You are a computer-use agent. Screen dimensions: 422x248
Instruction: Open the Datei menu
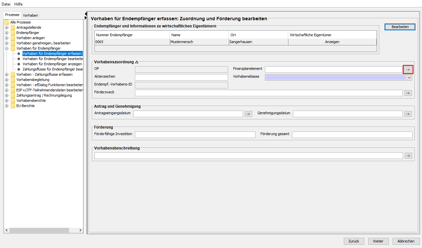(6, 4)
